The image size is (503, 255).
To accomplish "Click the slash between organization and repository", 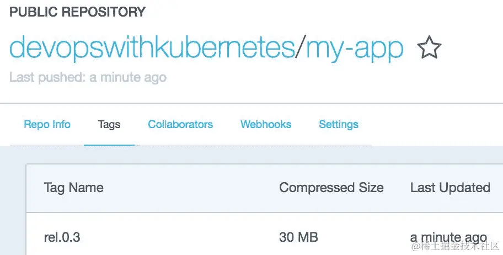I will pos(300,49).
